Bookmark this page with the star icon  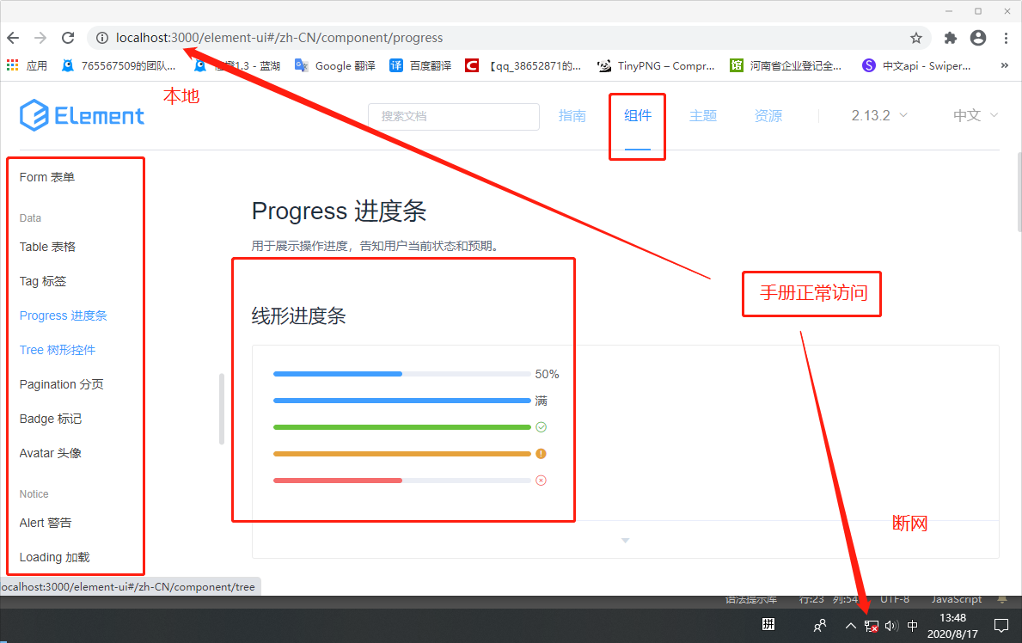click(x=915, y=38)
